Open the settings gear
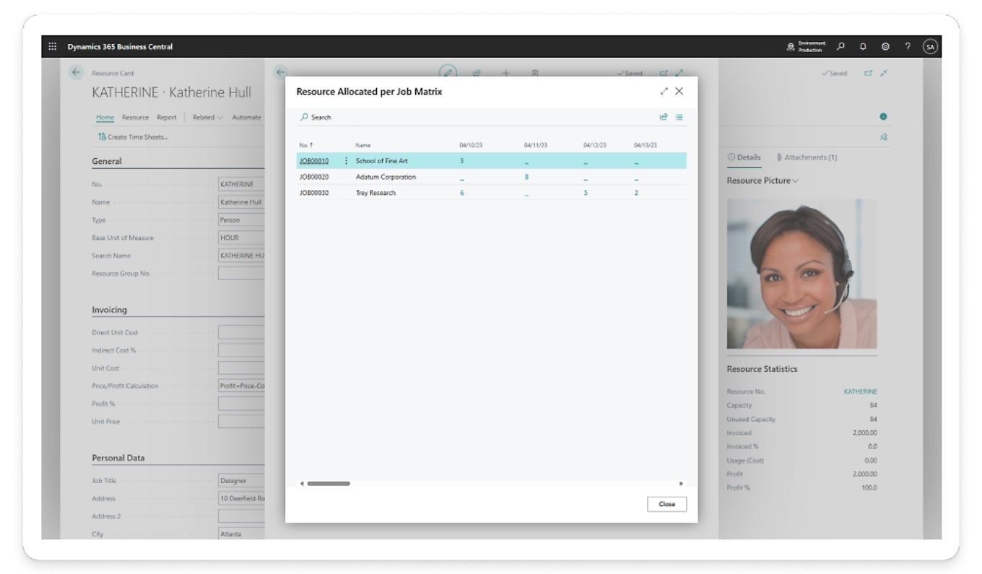Image resolution: width=982 pixels, height=574 pixels. coord(885,47)
